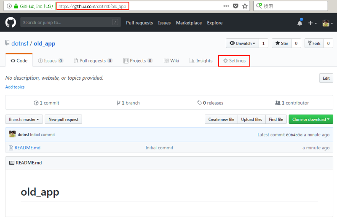The height and width of the screenshot is (220, 337).
Task: Go to Marketplace
Action: click(189, 23)
